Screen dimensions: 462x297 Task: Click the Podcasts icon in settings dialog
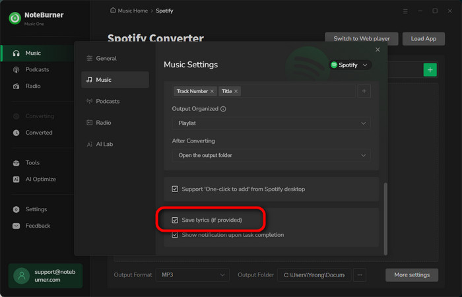(90, 102)
